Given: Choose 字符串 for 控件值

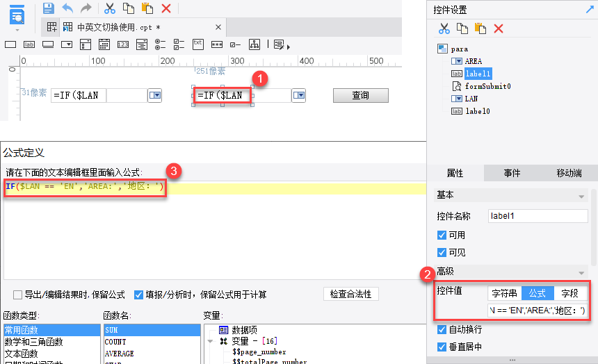Looking at the screenshot, I should pyautogui.click(x=505, y=293).
